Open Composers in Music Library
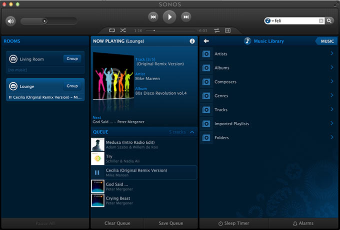This screenshot has width=340, height=230. [x=268, y=82]
